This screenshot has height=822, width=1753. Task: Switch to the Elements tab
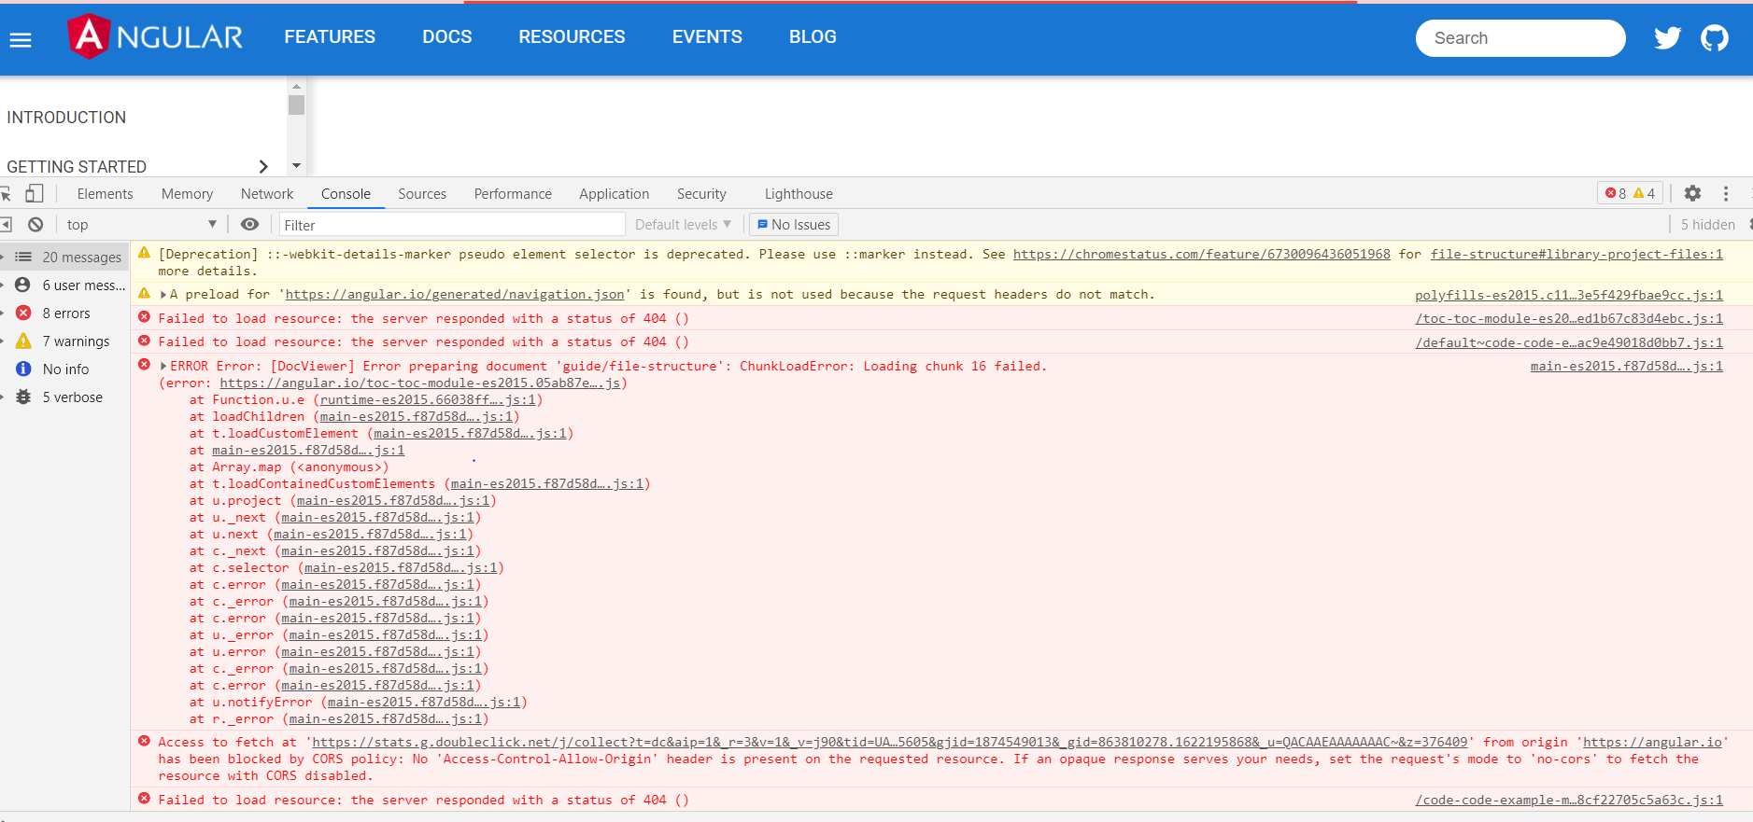click(x=105, y=194)
